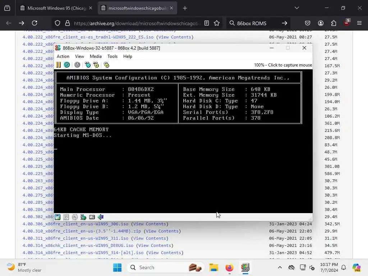Open Action menu in 86Box
The height and width of the screenshot is (276, 368).
point(63,56)
